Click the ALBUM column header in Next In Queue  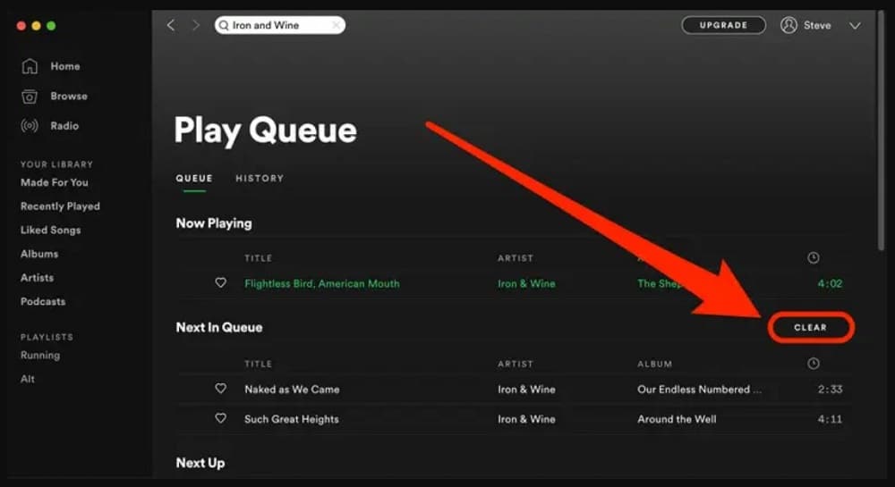coord(655,364)
